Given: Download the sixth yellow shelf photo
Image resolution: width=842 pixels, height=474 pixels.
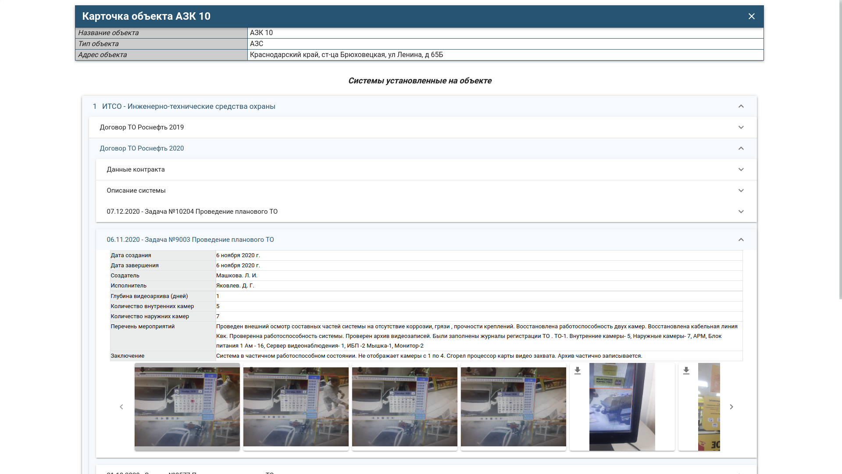Looking at the screenshot, I should click(x=686, y=371).
